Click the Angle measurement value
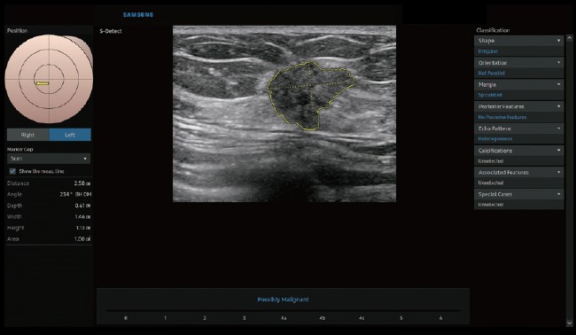 pyautogui.click(x=75, y=194)
